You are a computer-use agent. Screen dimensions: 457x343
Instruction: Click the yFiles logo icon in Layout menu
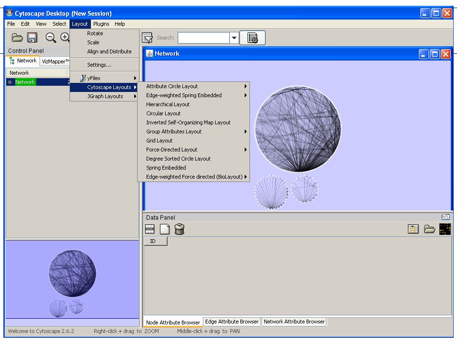point(83,78)
